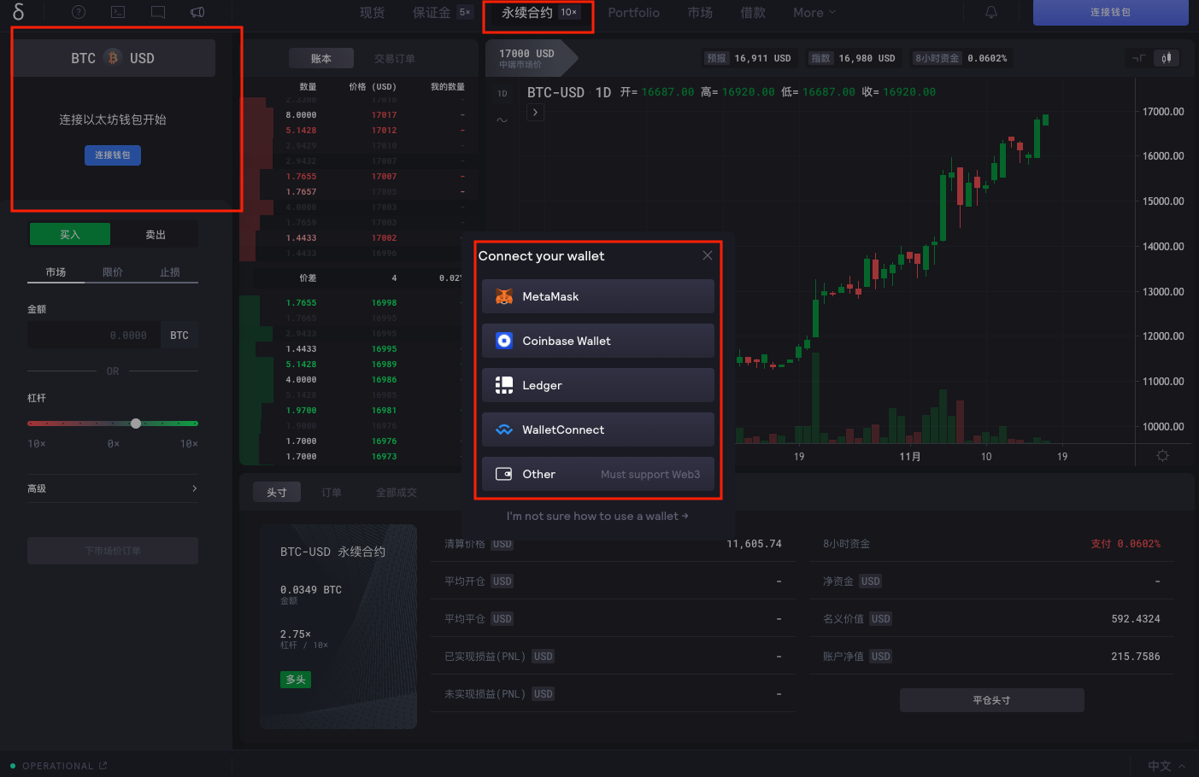1199x777 pixels.
Task: Open the 交易订单 trades tab
Action: (395, 58)
